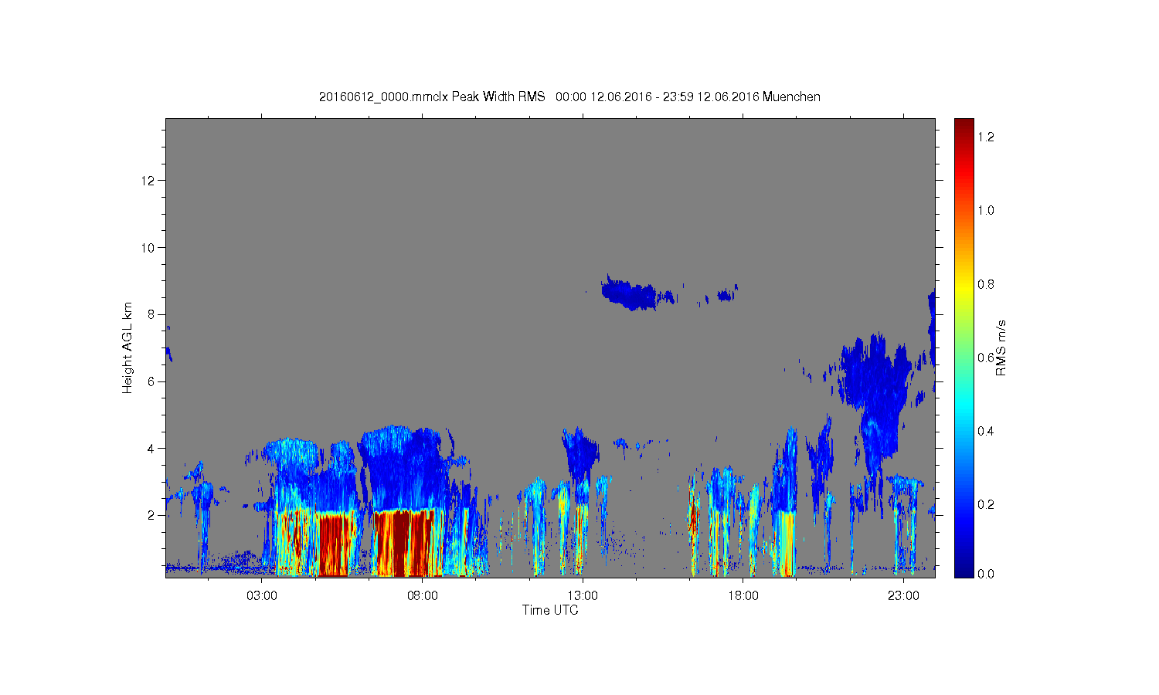Click the height tick label 8
The height and width of the screenshot is (695, 1159).
tap(151, 314)
